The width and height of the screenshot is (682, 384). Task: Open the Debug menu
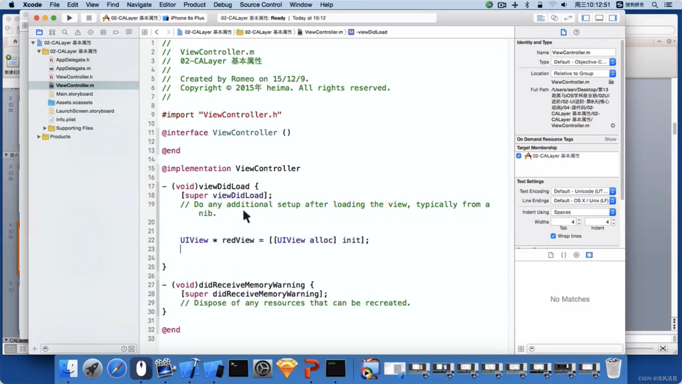(223, 5)
